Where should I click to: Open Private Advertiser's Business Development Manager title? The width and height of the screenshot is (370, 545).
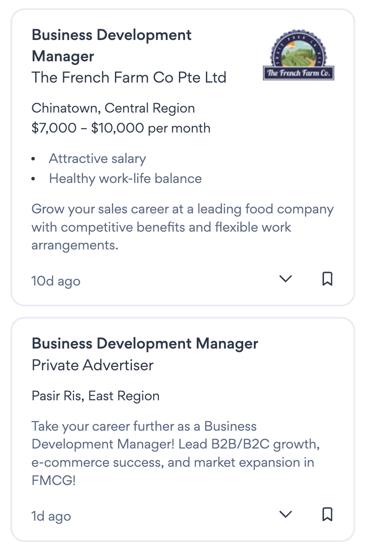(x=145, y=344)
